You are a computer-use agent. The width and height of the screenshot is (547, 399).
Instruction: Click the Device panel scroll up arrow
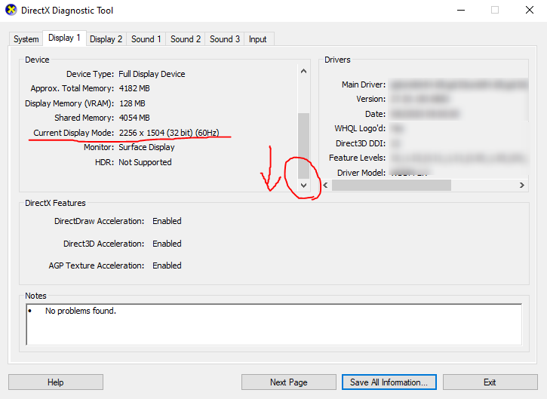tap(303, 71)
